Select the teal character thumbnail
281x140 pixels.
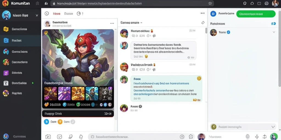[92, 93]
